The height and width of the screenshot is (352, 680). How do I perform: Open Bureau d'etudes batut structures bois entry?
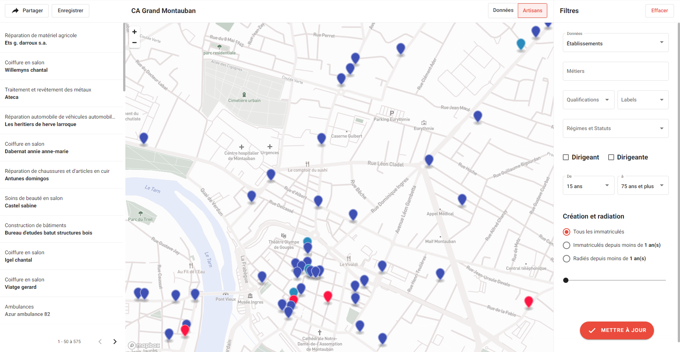pyautogui.click(x=62, y=229)
